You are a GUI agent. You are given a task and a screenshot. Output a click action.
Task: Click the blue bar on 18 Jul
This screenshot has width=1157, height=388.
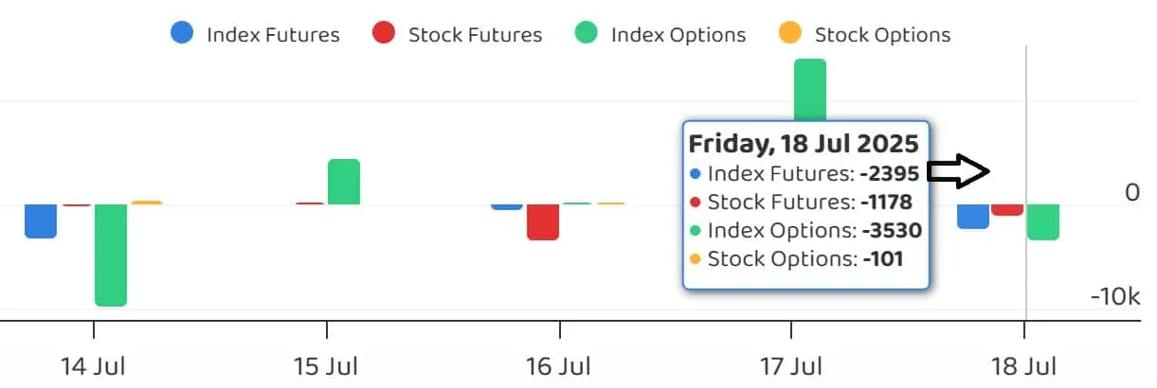973,216
